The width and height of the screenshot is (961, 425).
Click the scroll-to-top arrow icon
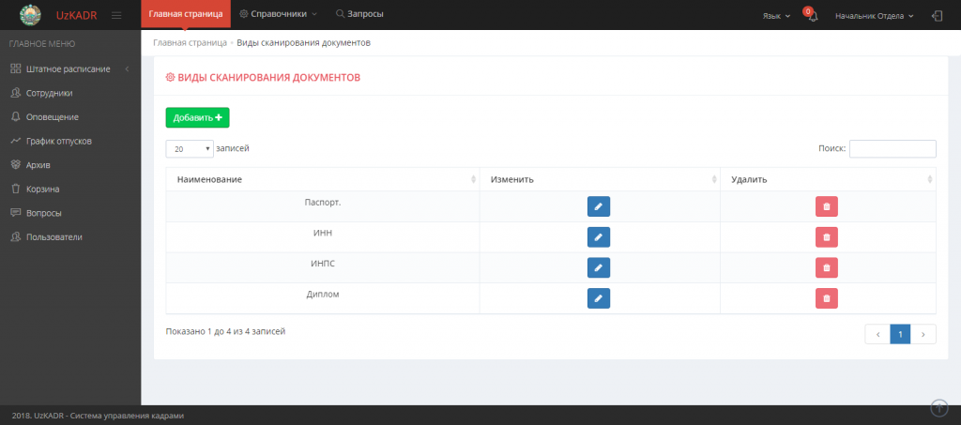938,407
